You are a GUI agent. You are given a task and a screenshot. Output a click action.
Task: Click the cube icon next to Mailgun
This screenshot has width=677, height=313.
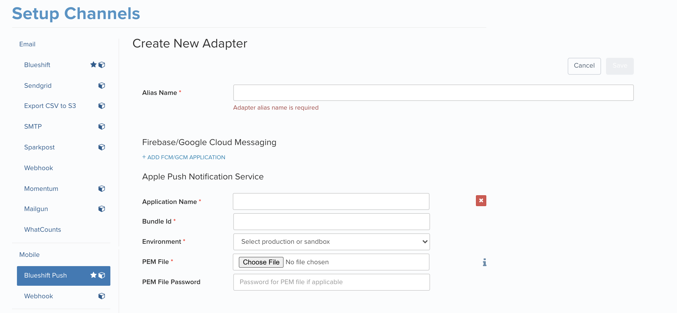102,209
